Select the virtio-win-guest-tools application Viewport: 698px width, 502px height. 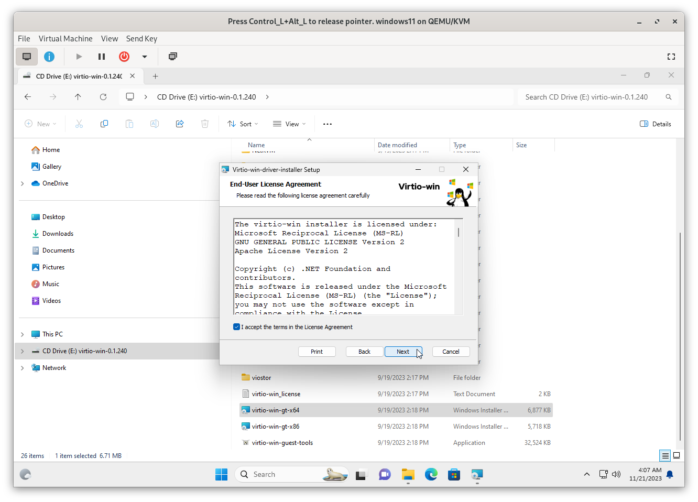[396, 443]
